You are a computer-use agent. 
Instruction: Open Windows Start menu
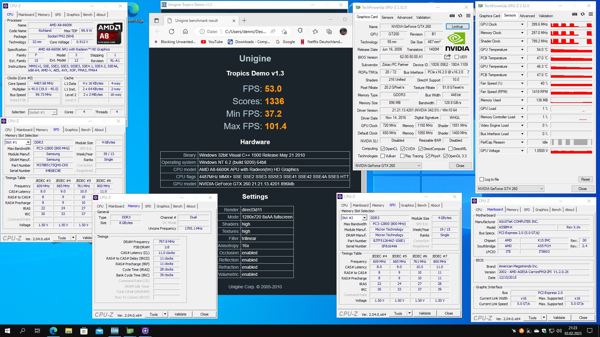pyautogui.click(x=7, y=331)
